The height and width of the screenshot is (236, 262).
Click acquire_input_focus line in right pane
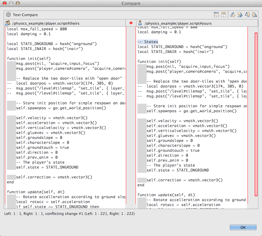point(188,66)
